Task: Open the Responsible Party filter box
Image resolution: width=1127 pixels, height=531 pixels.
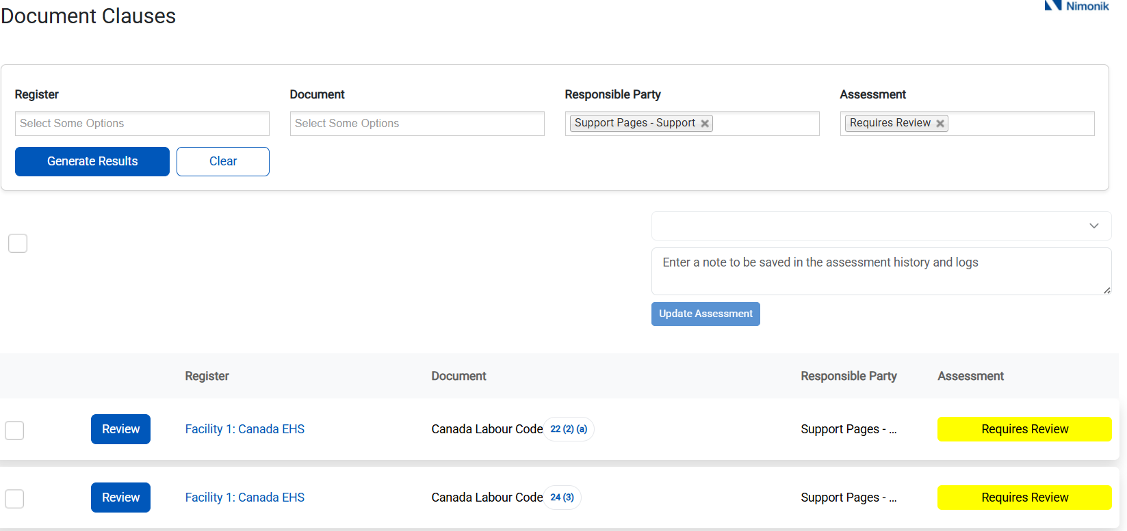Action: tap(692, 124)
